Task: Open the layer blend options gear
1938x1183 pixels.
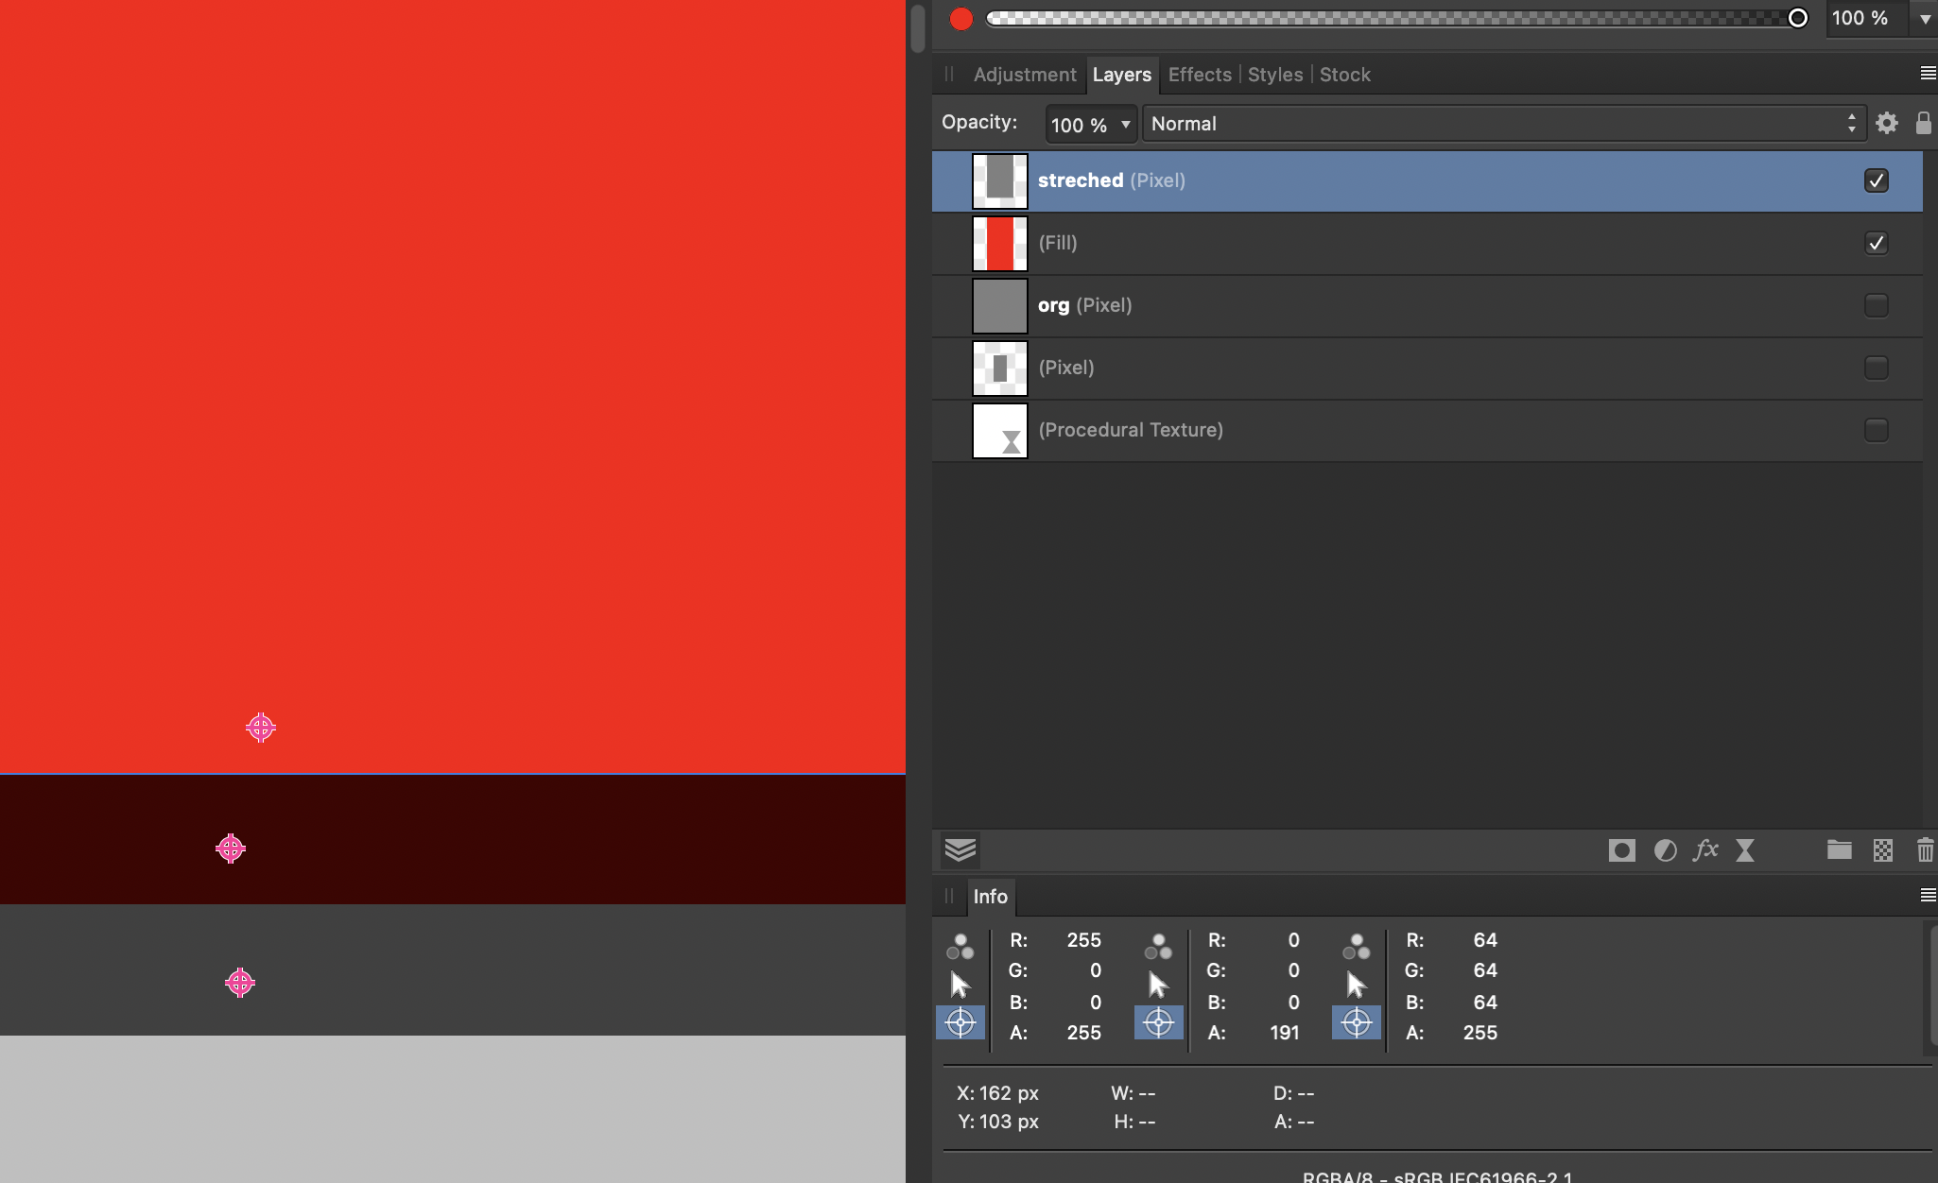Action: 1886,124
